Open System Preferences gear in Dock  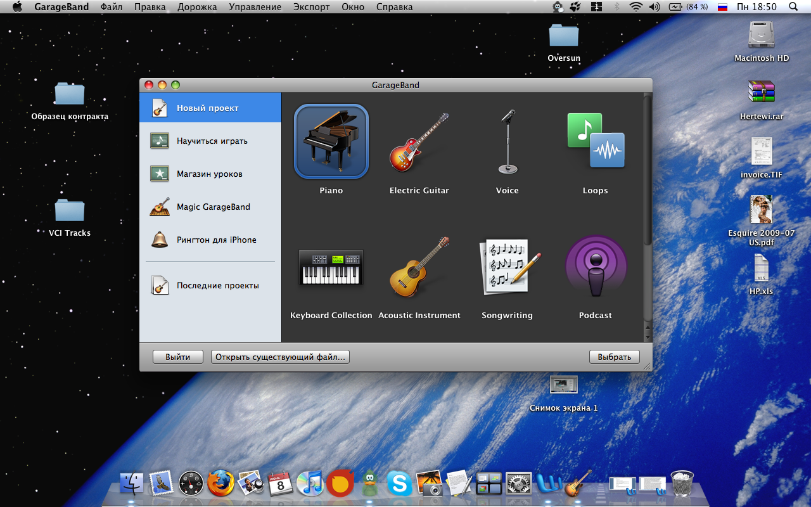pyautogui.click(x=518, y=484)
